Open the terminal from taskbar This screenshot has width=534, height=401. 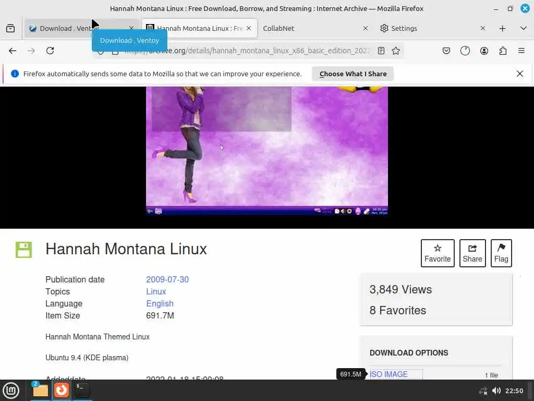click(x=82, y=390)
